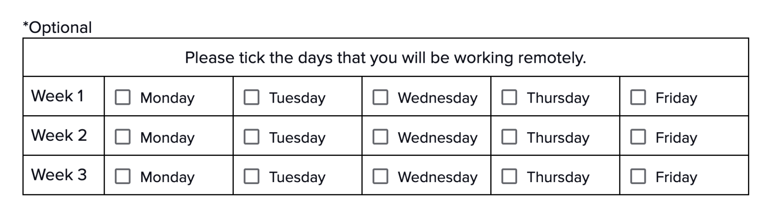
Task: Select Week 1 Thursday checkbox
Action: (509, 97)
